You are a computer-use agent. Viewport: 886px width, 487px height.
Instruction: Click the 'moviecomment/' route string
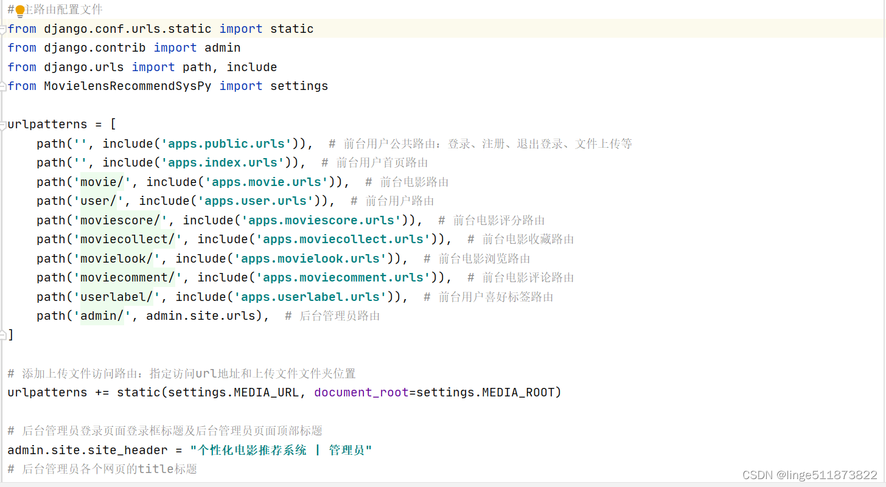(128, 277)
